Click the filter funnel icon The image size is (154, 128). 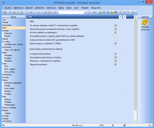coord(89,13)
